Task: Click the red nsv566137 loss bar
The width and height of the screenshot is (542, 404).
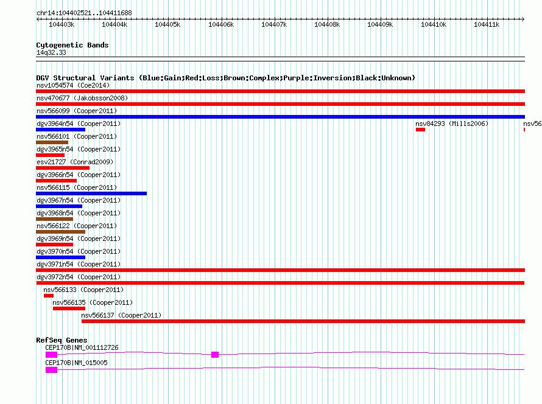Action: tap(303, 321)
